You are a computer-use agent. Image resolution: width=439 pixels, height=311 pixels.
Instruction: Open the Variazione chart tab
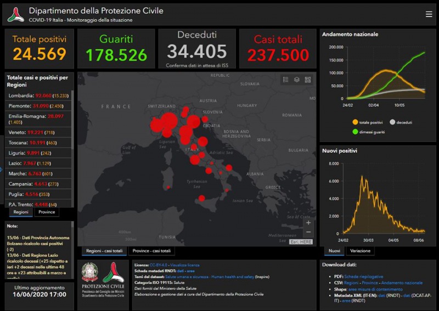click(360, 251)
